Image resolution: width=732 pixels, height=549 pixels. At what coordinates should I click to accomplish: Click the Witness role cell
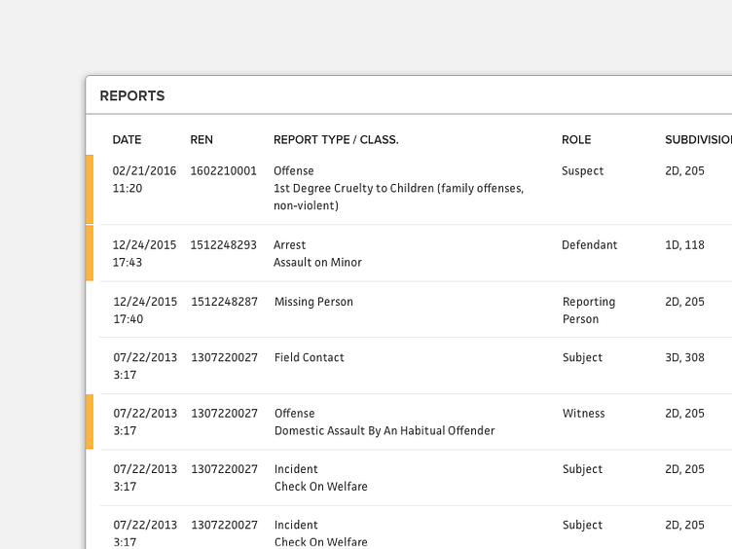point(584,414)
